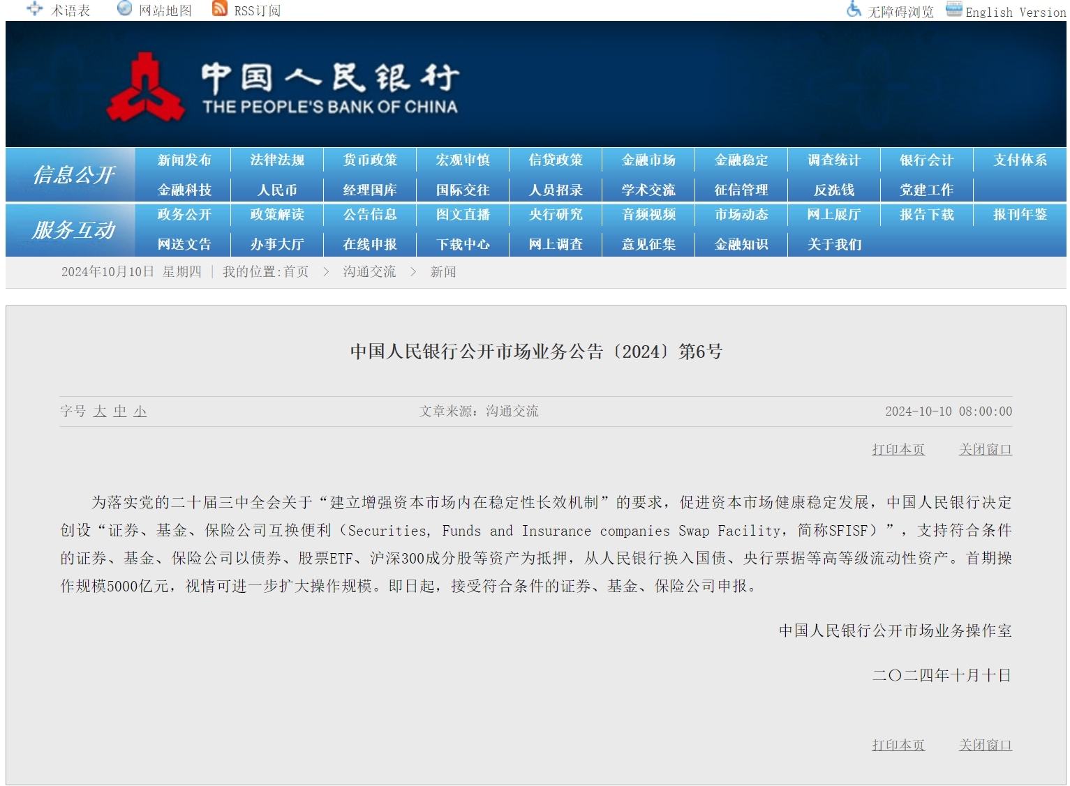Go to 政策解读 section

pos(277,214)
